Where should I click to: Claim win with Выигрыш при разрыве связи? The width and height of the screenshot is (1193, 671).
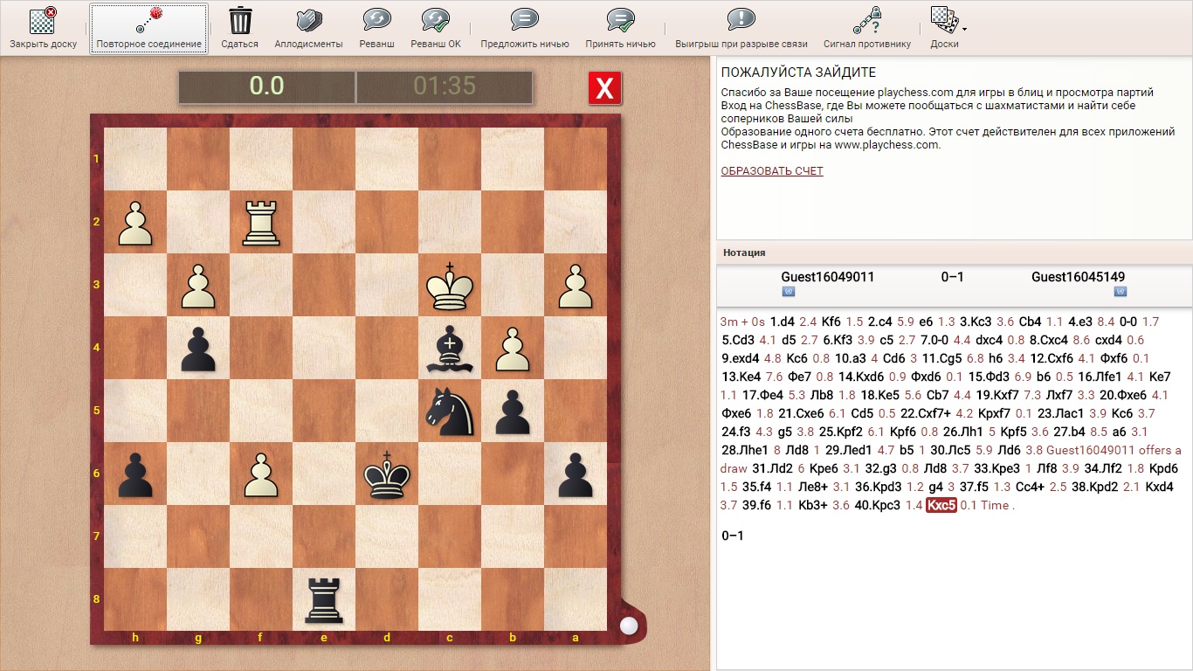pyautogui.click(x=740, y=20)
